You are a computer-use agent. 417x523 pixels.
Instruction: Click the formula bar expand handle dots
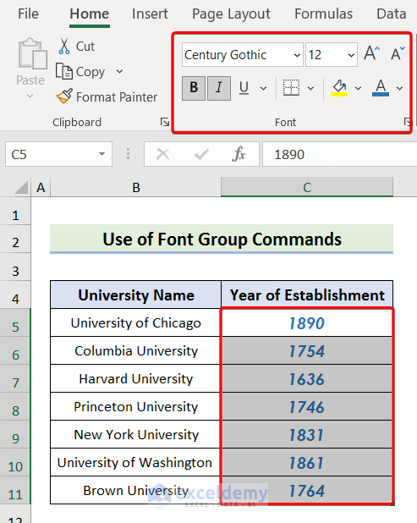coord(128,154)
